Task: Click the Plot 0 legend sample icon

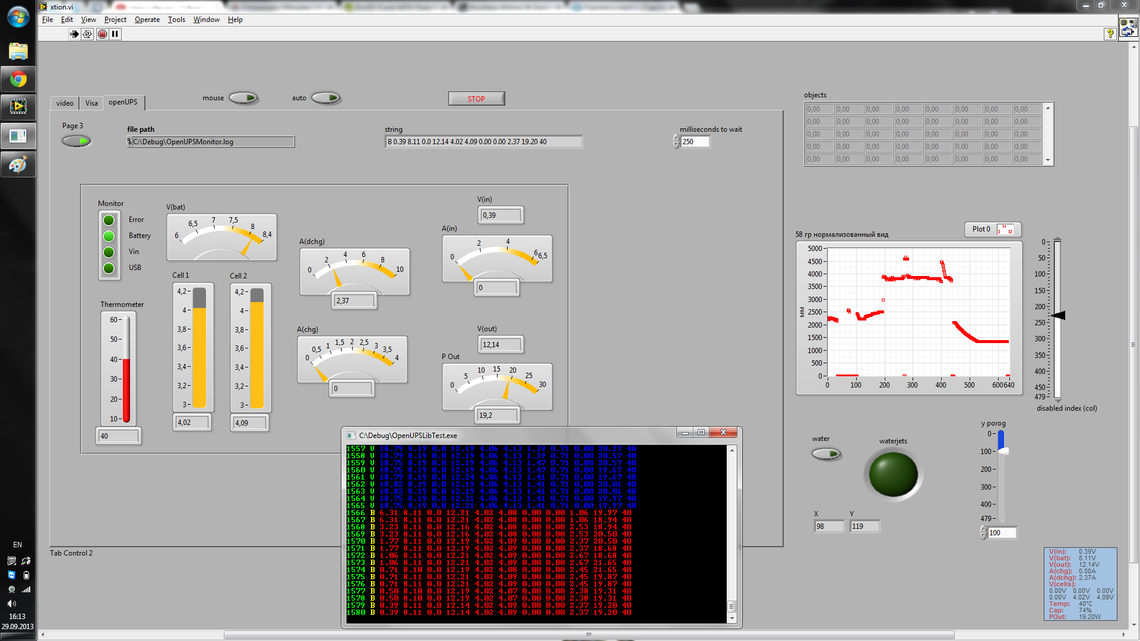Action: pyautogui.click(x=1005, y=229)
